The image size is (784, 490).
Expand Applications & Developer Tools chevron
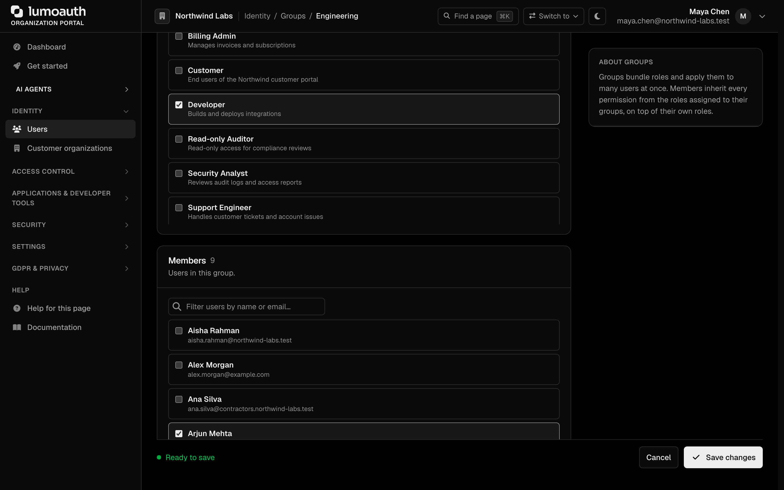[127, 198]
